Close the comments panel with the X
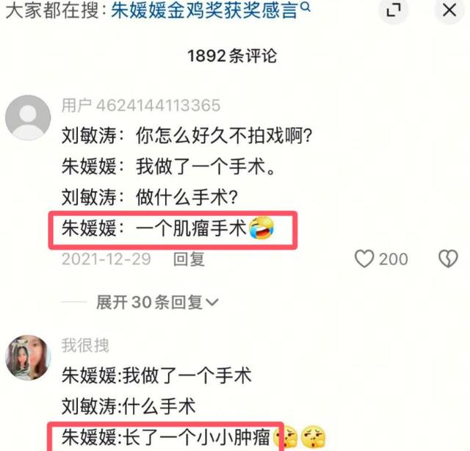The width and height of the screenshot is (470, 451). click(x=449, y=10)
